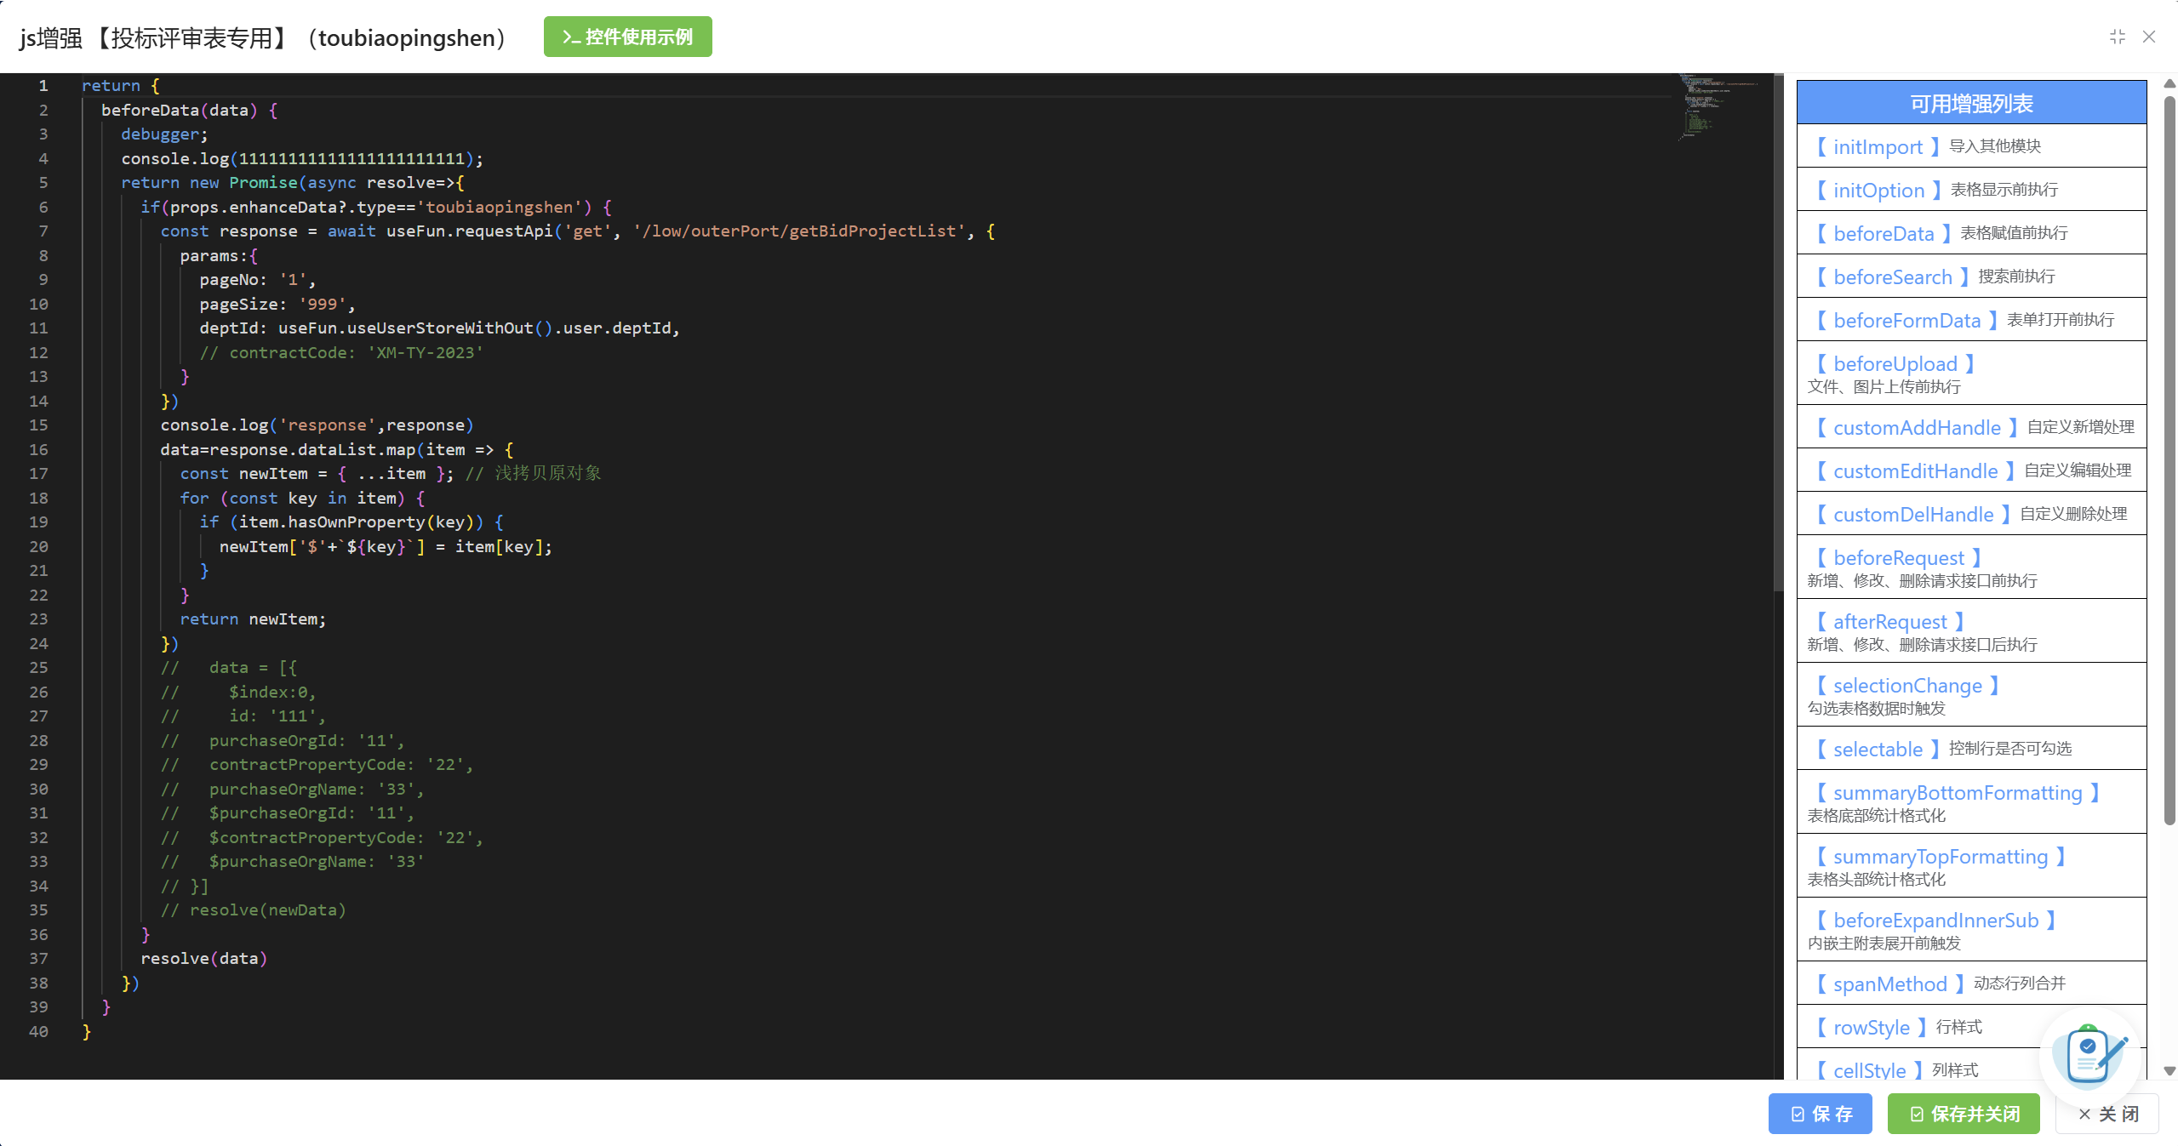
Task: Insert the beforeFormData hook
Action: pos(1906,320)
